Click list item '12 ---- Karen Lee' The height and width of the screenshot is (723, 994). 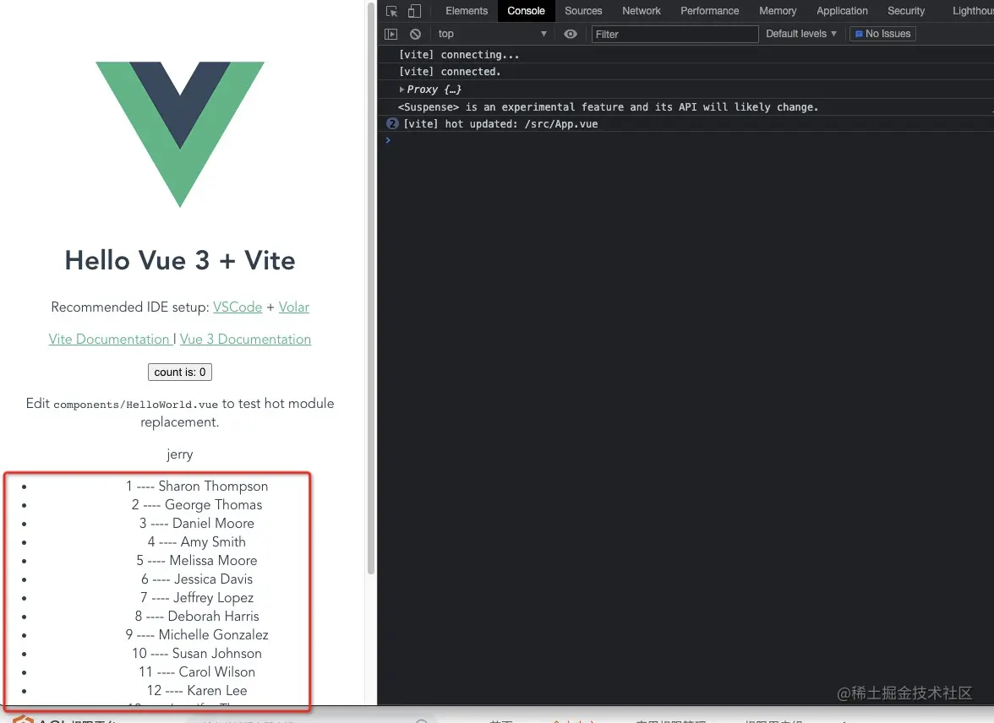[x=196, y=691]
